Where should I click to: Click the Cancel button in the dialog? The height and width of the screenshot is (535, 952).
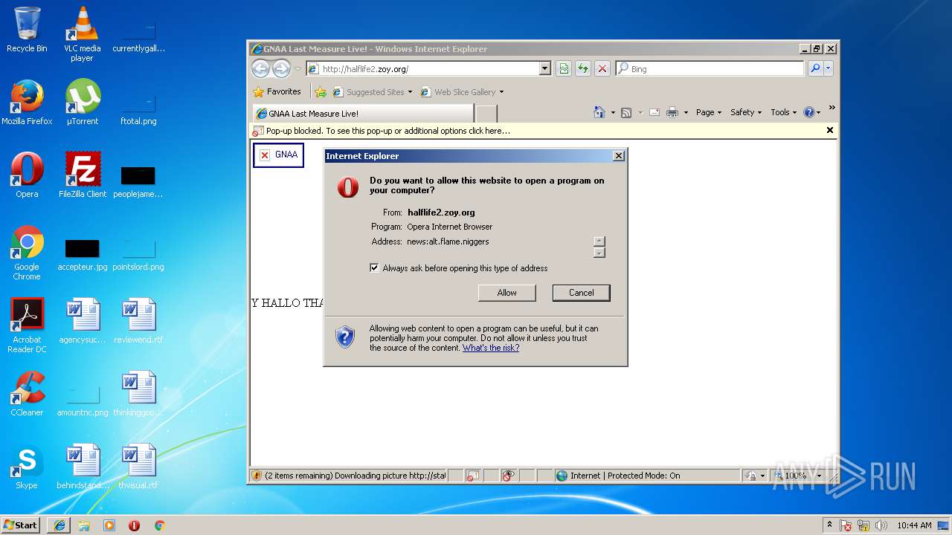(581, 293)
